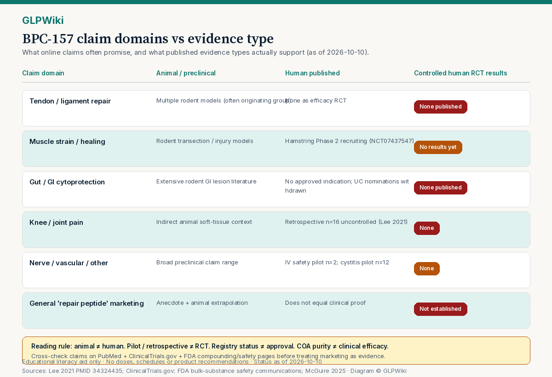This screenshot has width=552, height=377.
Task: Click the 'Controlled human RCT results' column header
Action: pos(460,73)
